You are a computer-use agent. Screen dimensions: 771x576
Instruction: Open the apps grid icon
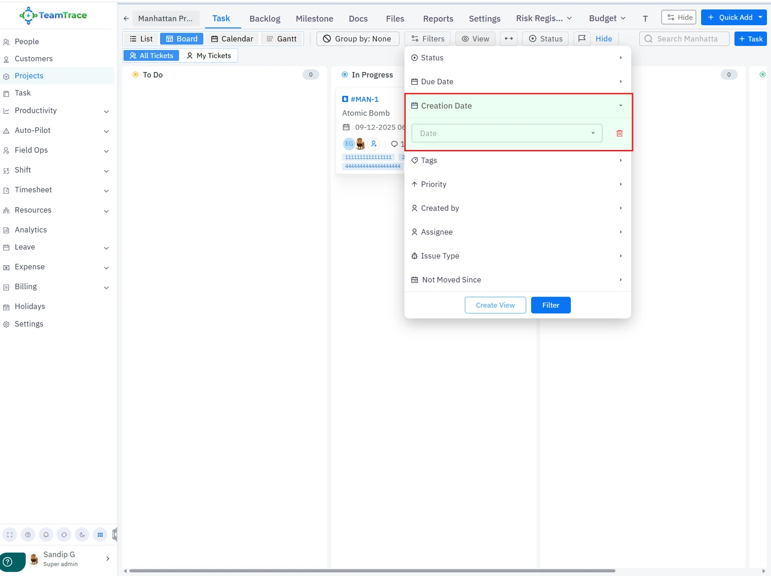tap(100, 535)
